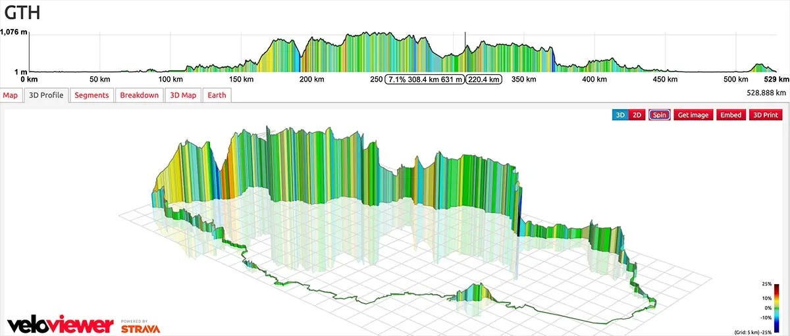The width and height of the screenshot is (790, 336).
Task: Click the 3D Print button
Action: [765, 114]
